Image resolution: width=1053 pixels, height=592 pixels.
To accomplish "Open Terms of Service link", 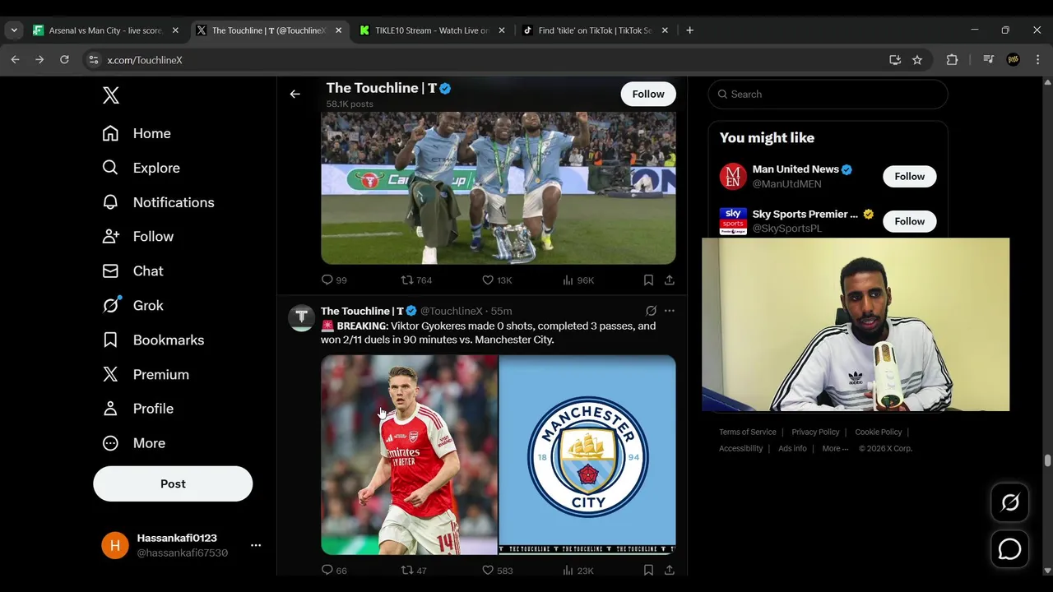I will (x=747, y=432).
